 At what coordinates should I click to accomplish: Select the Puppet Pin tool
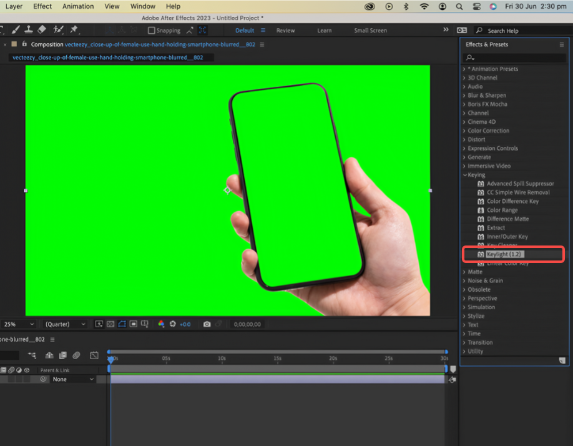74,30
